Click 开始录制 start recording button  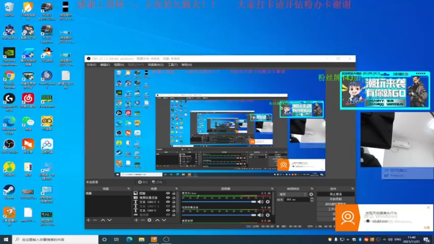(335, 199)
